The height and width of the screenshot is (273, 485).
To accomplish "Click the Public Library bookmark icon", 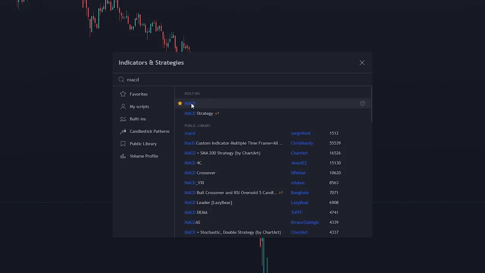I will [x=123, y=143].
